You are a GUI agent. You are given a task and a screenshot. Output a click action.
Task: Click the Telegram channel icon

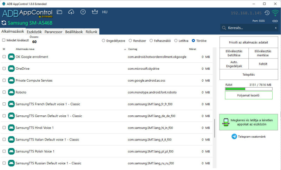(234, 137)
